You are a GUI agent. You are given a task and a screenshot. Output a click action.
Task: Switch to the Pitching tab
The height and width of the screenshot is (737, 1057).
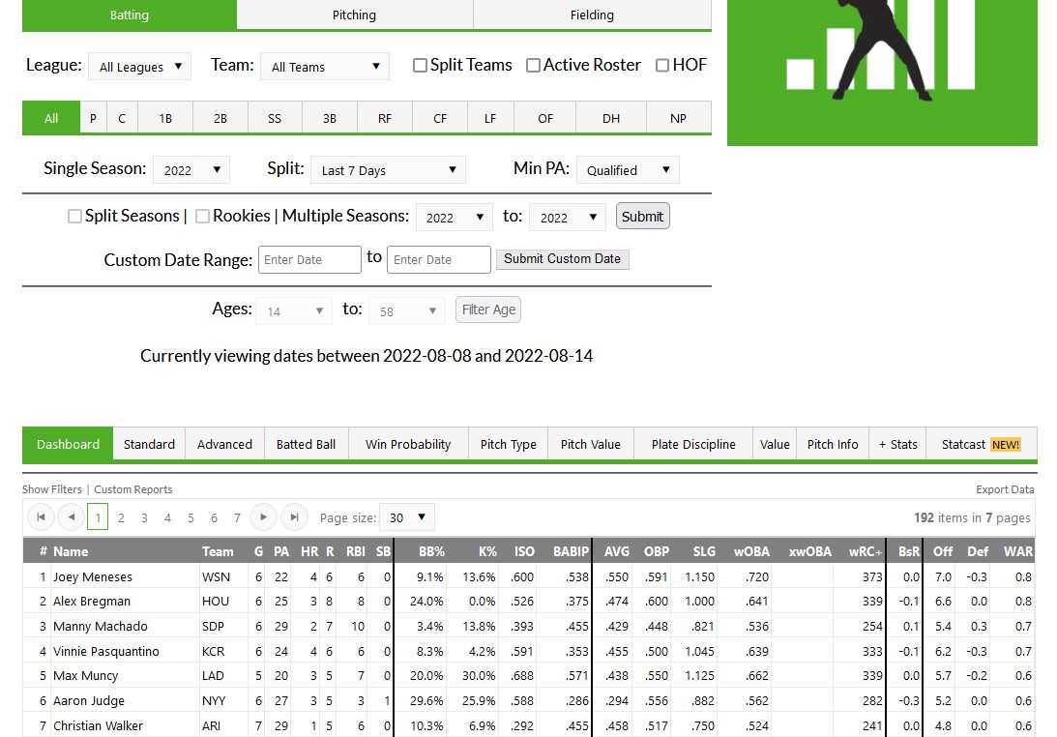[x=354, y=15]
